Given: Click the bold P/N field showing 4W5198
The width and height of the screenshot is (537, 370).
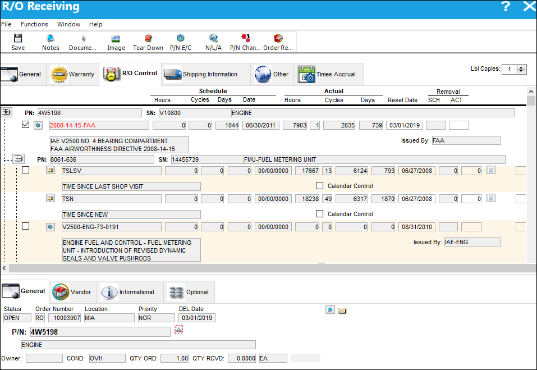Looking at the screenshot, I should (x=100, y=332).
